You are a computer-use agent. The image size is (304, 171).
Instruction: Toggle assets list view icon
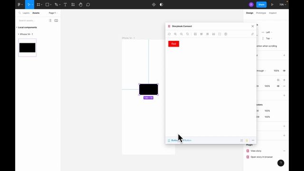pyautogui.click(x=50, y=20)
